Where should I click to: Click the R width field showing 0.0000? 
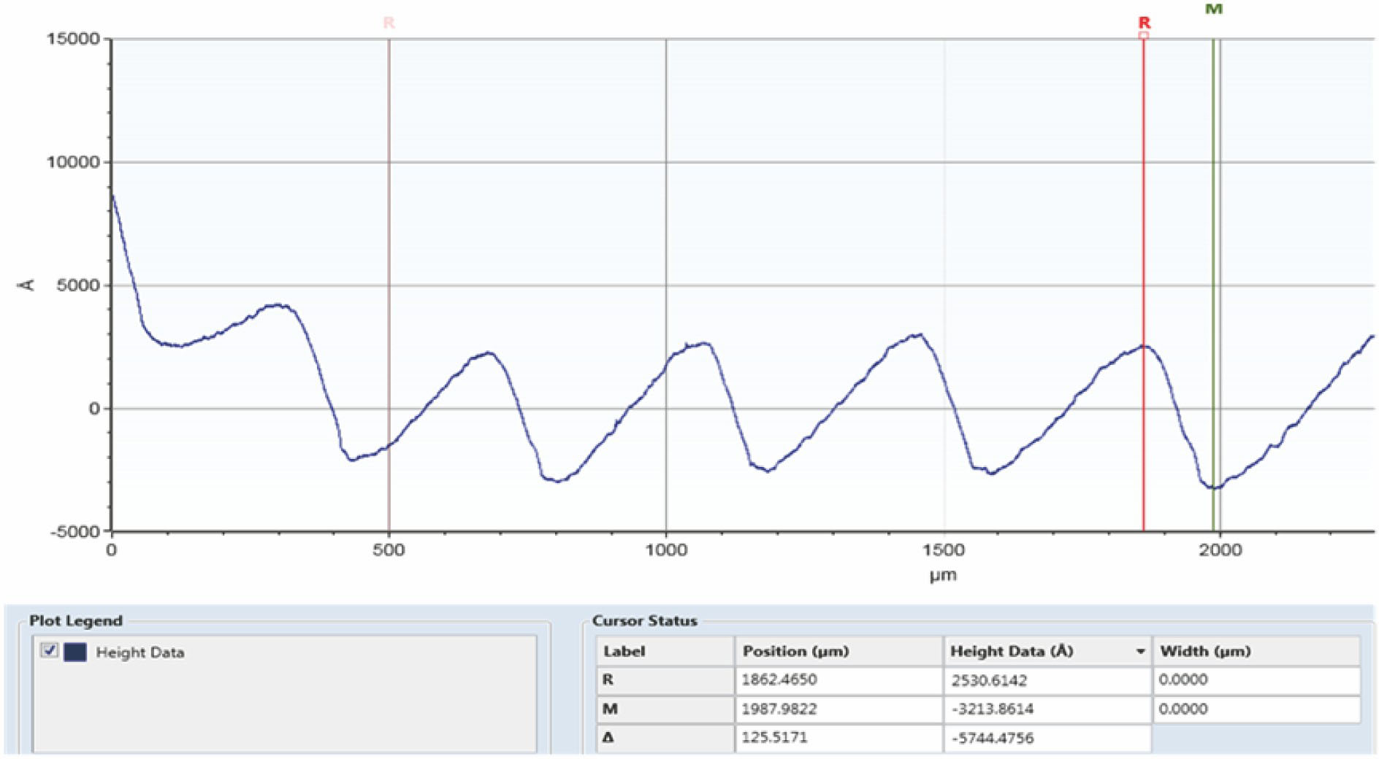[1183, 679]
